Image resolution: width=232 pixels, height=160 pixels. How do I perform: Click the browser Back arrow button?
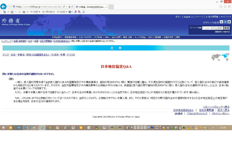click(4, 7)
